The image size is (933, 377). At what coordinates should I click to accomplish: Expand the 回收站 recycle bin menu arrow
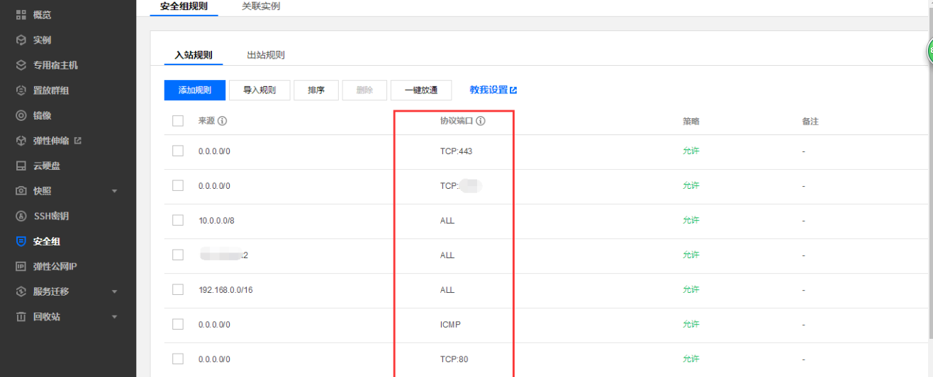(x=115, y=317)
